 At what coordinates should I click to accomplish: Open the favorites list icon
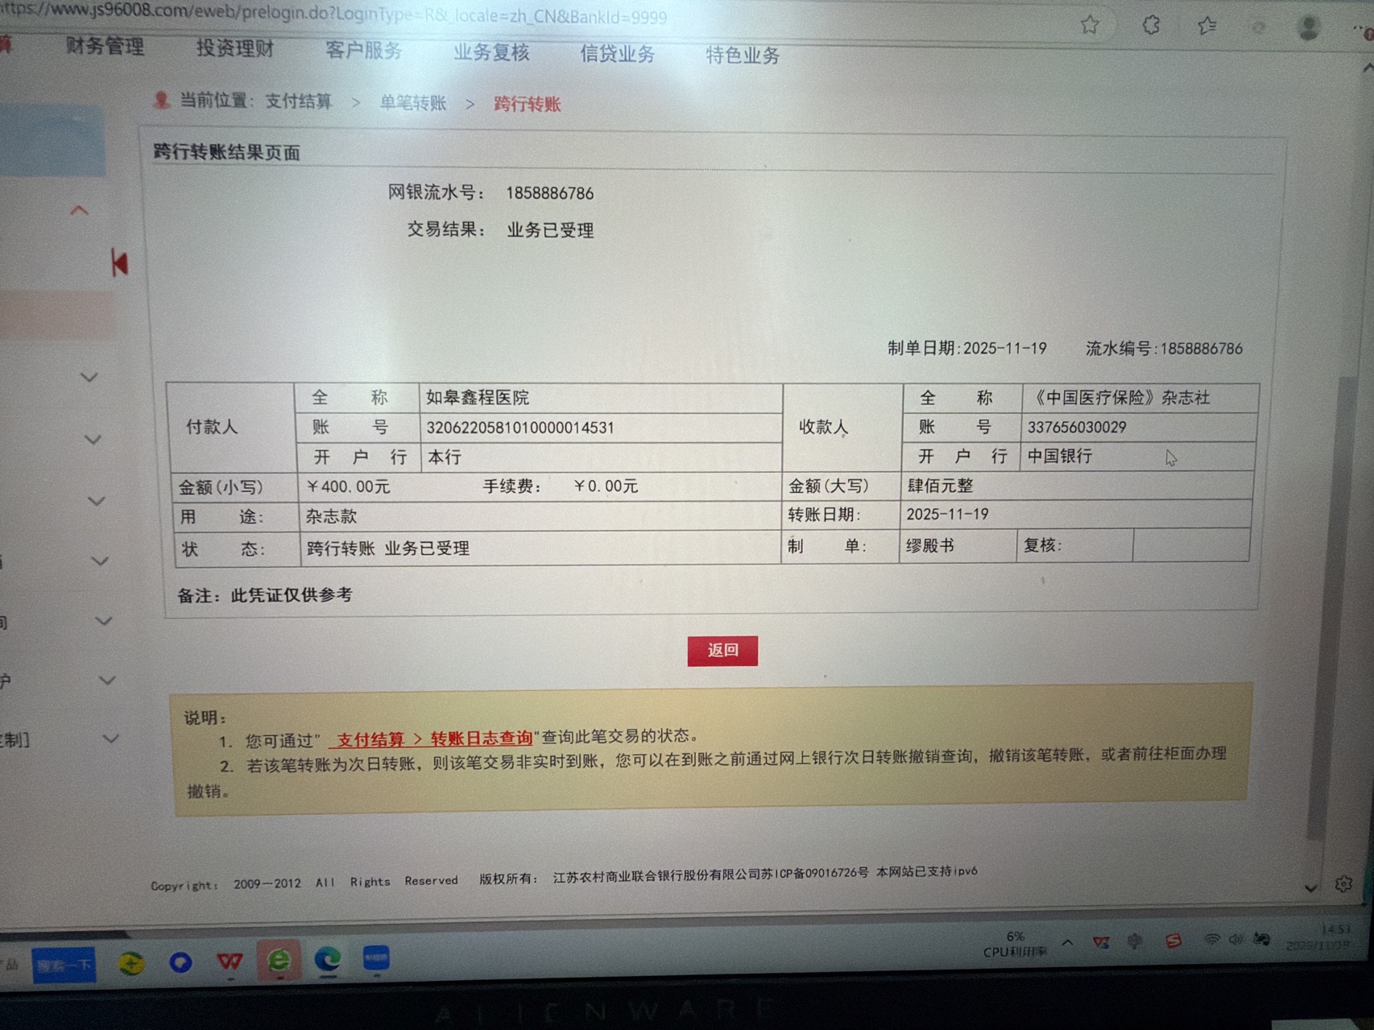tap(1206, 27)
